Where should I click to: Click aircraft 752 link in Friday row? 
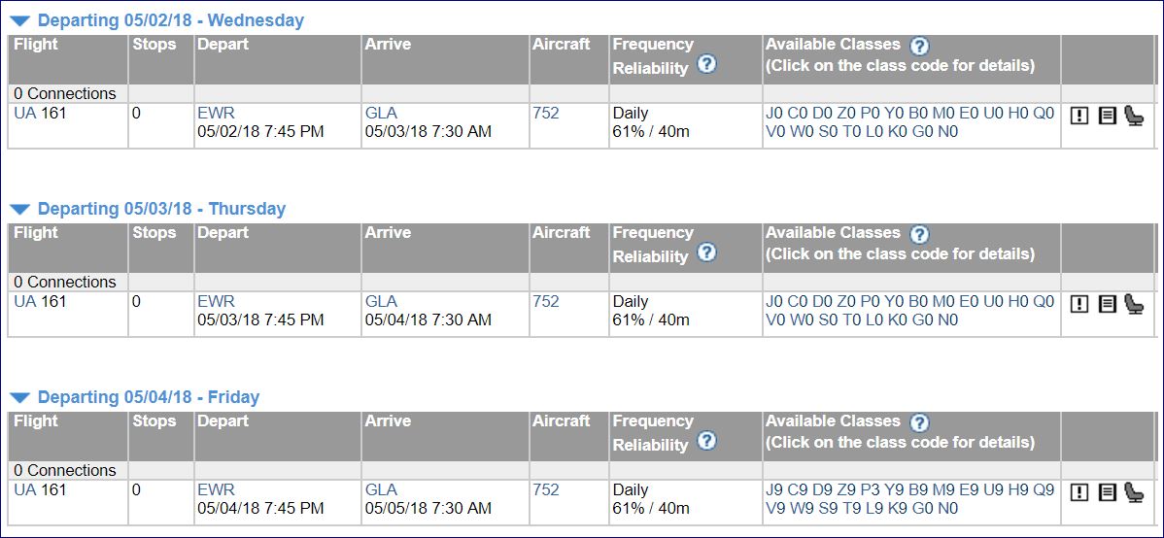click(546, 489)
